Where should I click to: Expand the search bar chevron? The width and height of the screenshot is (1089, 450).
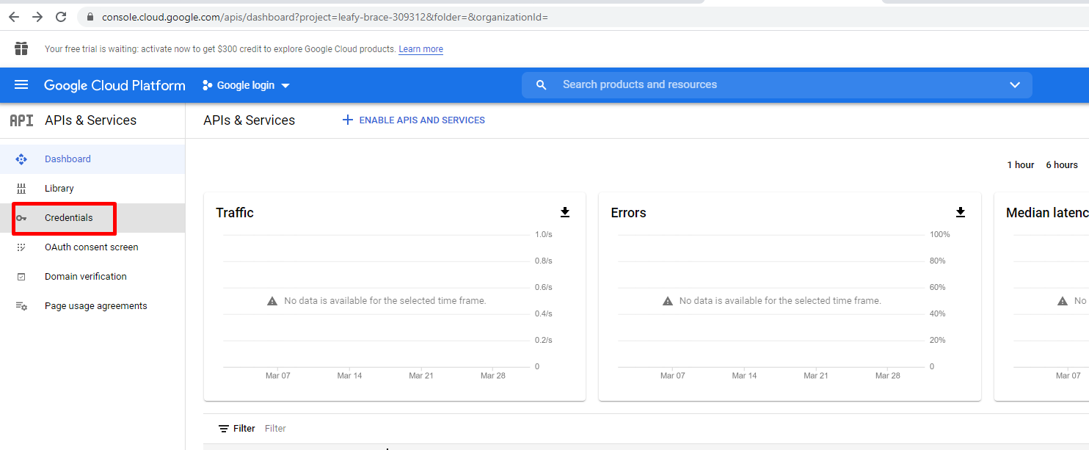tap(1015, 85)
